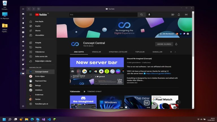Viewport: 217px width, 122px height.
Task: Toggle the YouTube guide hamburger menu
Action: point(31,14)
